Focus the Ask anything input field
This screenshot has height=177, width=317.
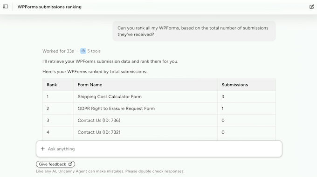pyautogui.click(x=159, y=149)
